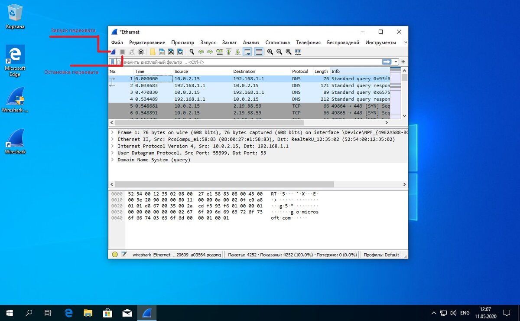Go to a specified packet
The width and height of the screenshot is (520, 321).
coord(219,52)
